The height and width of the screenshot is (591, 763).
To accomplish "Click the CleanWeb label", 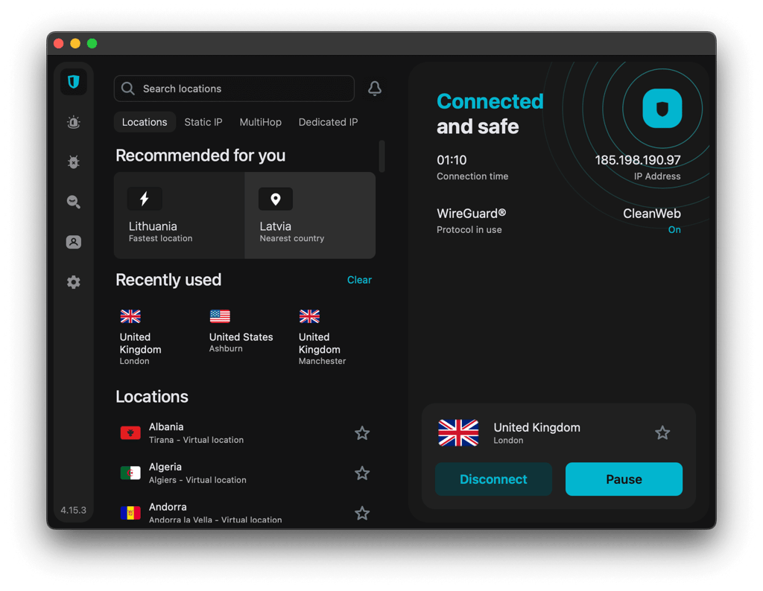I will click(651, 214).
